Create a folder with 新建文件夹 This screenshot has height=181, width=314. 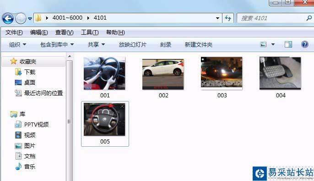pos(199,44)
